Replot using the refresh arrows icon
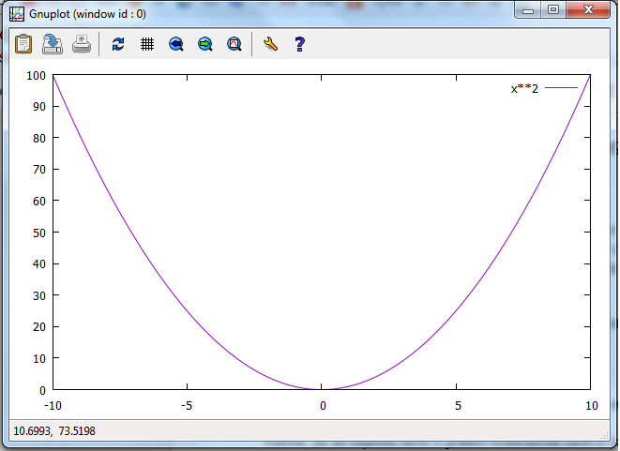Viewport: 620px width, 451px height. (x=118, y=44)
